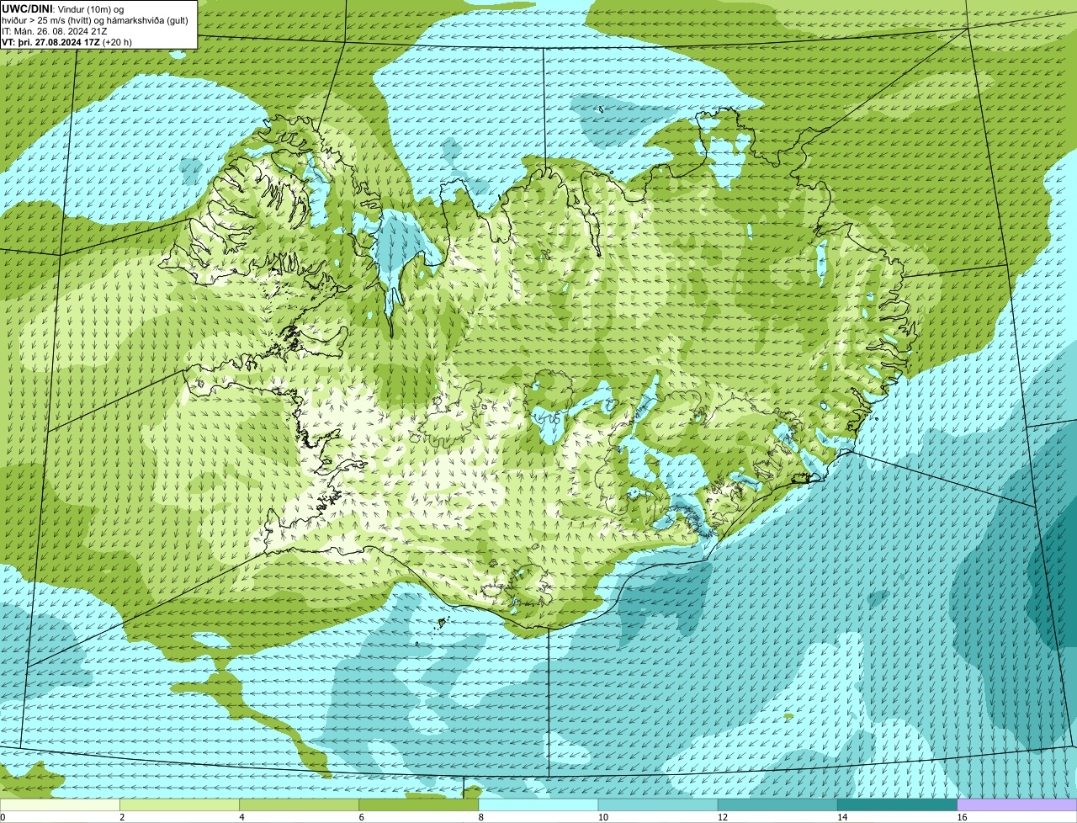The height and width of the screenshot is (823, 1077).
Task: Click the scale label '0'
Action: (x=3, y=817)
